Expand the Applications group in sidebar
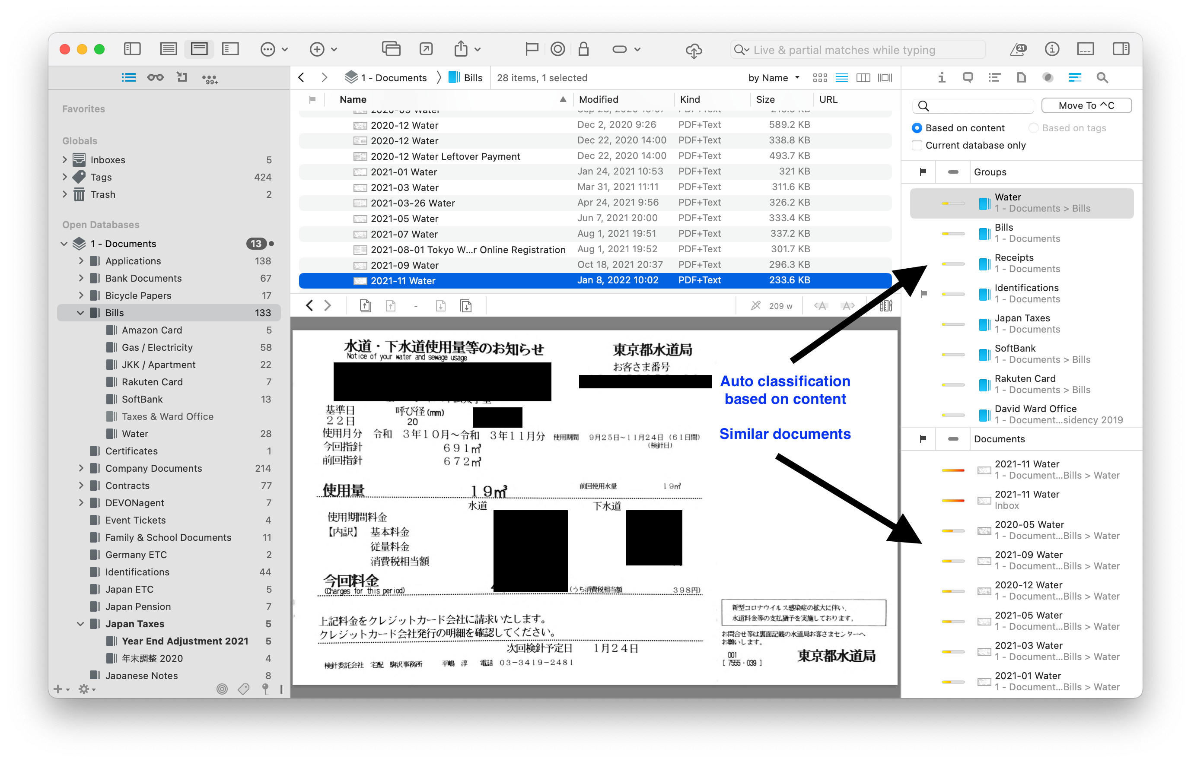Image resolution: width=1191 pixels, height=762 pixels. (82, 261)
